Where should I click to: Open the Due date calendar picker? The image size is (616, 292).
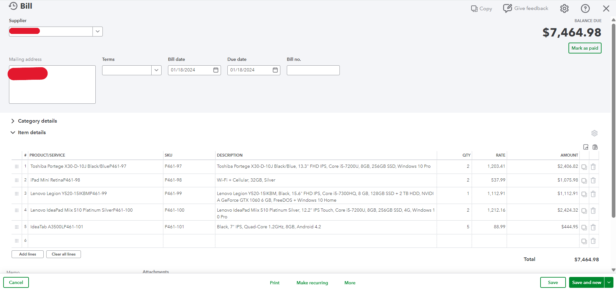[x=275, y=70]
